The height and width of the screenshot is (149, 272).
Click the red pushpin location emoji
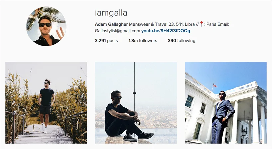(201, 24)
